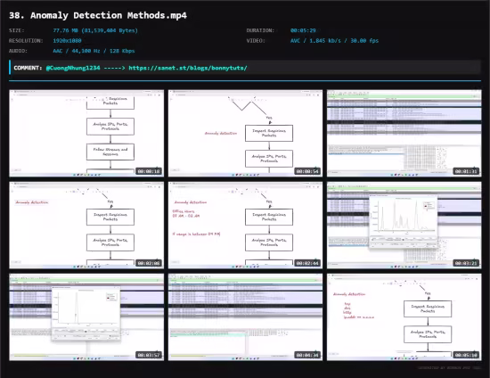490x378 pixels.
Task: Click the 00:00:54 timestamp badge
Action: click(x=307, y=171)
